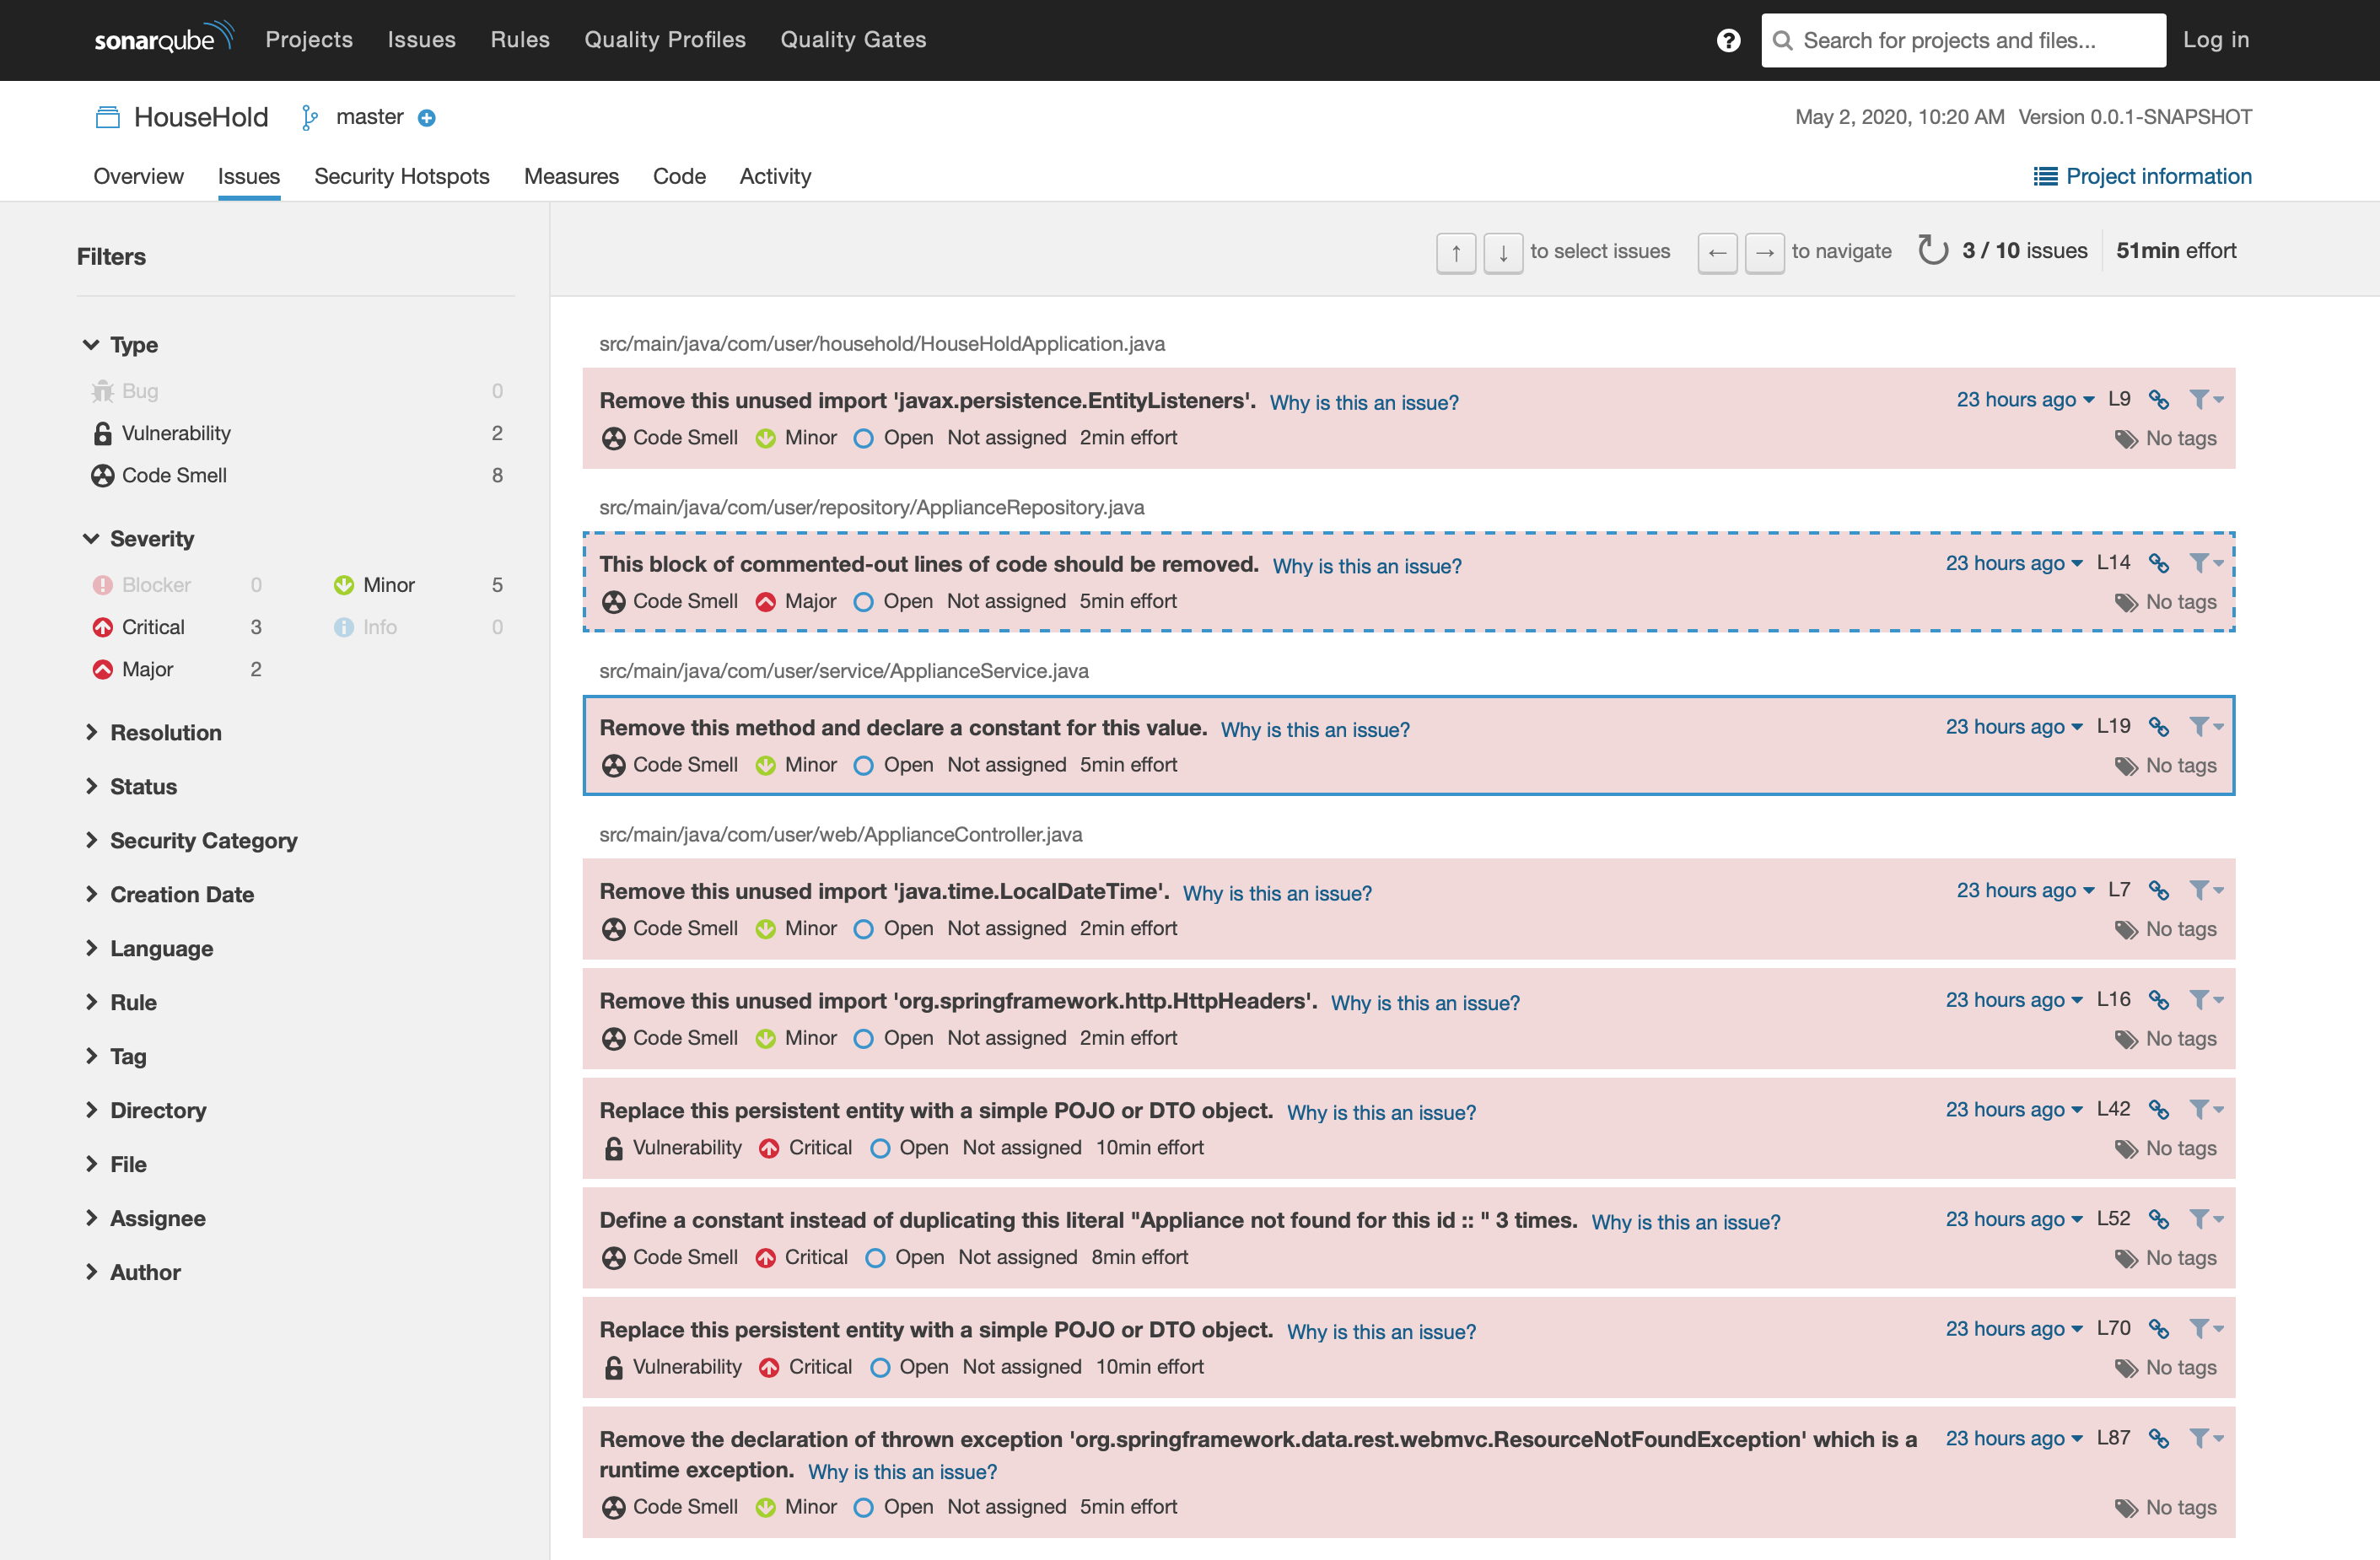
Task: Switch to the Measures tab
Action: click(571, 174)
